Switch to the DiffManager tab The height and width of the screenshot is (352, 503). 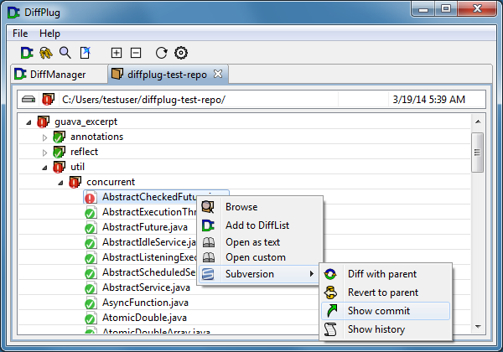point(60,75)
